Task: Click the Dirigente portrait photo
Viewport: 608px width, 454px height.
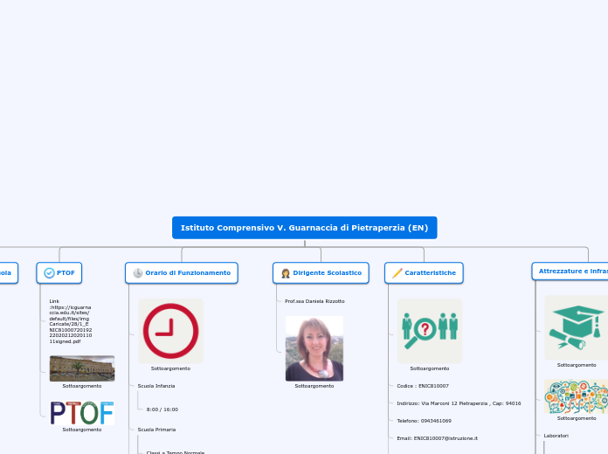Action: [314, 348]
